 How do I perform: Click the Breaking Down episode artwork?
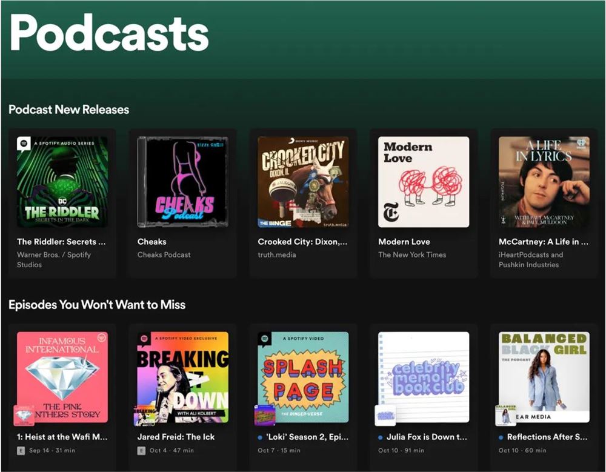(183, 377)
